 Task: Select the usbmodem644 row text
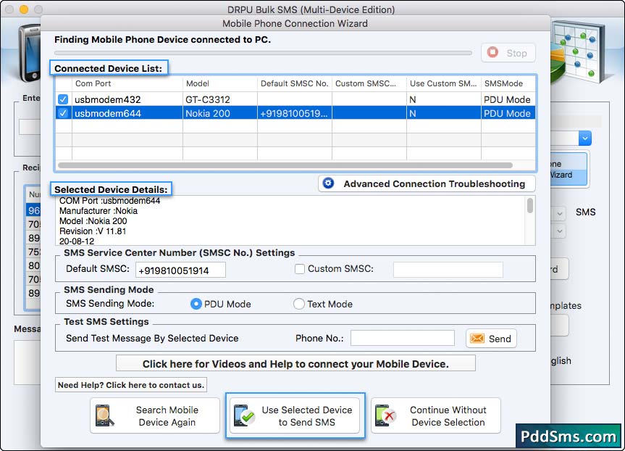[108, 113]
